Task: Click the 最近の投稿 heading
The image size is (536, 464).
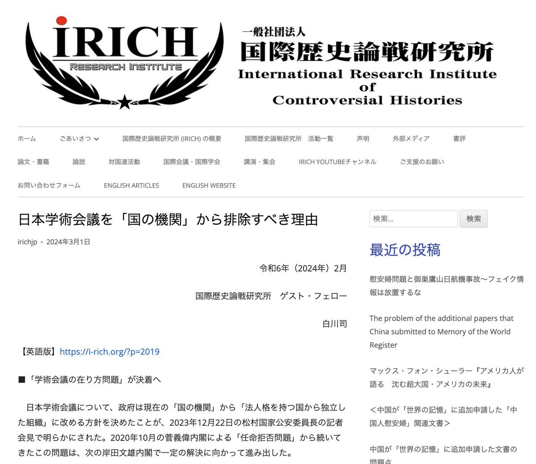Action: 405,250
